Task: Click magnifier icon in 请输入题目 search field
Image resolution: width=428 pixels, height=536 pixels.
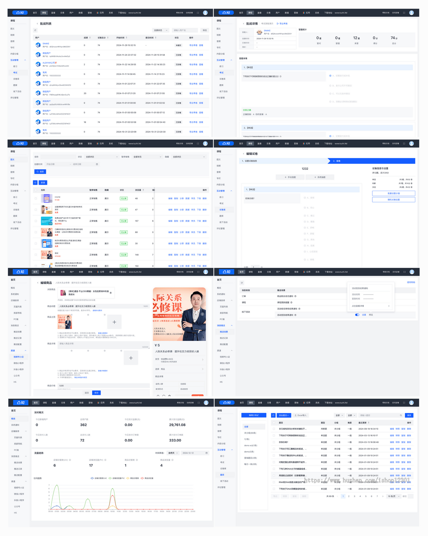Action: pos(401,415)
